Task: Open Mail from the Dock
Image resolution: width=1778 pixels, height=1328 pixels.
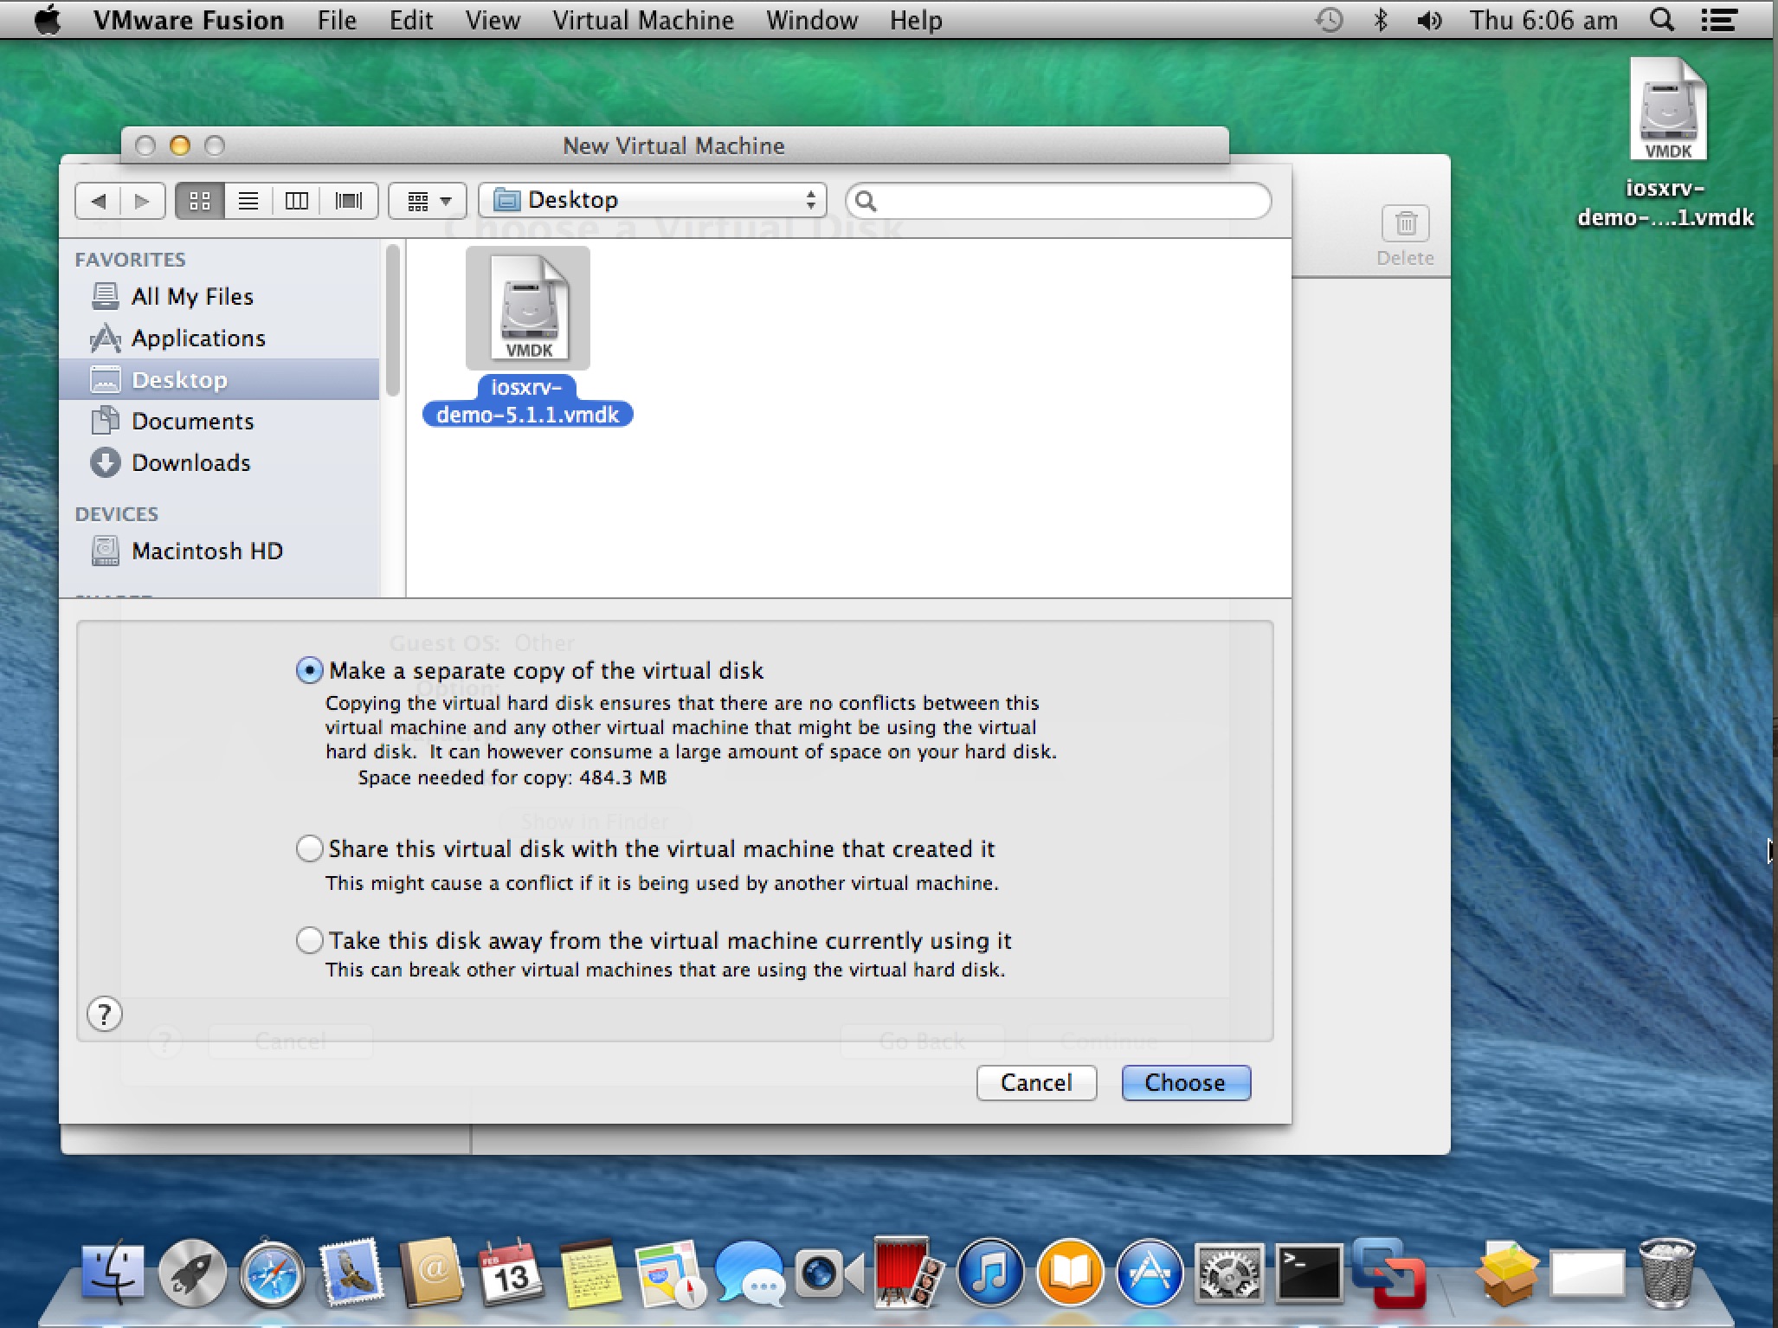Action: (x=351, y=1271)
